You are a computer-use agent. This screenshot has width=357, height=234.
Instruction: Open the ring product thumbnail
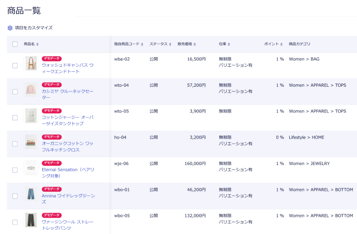click(x=31, y=168)
